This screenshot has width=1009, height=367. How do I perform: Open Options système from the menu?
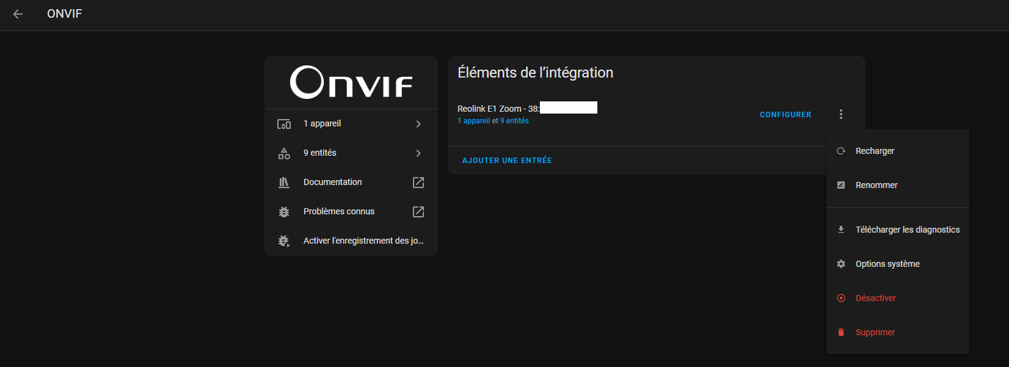[x=887, y=264]
